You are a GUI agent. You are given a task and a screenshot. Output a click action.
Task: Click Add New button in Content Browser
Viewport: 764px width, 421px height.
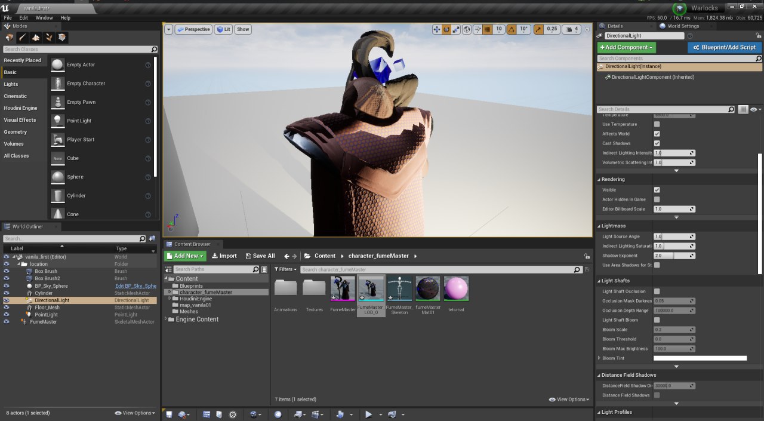coord(185,256)
